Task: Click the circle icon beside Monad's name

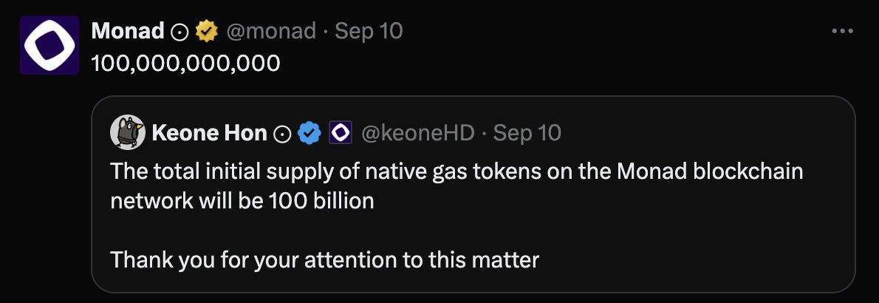Action: pos(179,31)
